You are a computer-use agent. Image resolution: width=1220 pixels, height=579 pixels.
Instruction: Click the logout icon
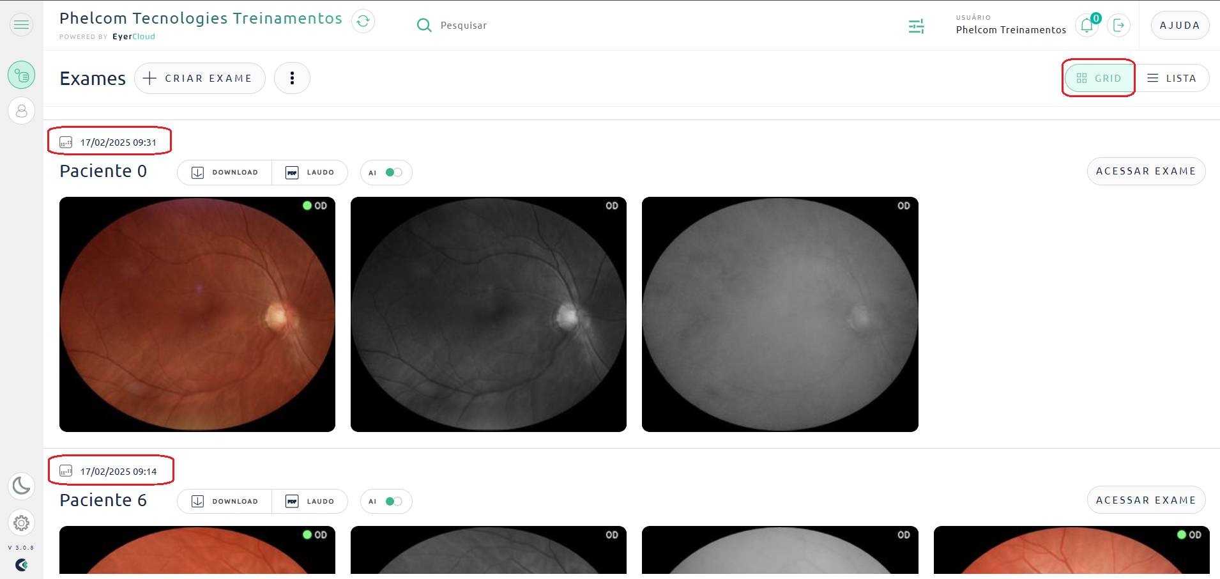point(1118,26)
